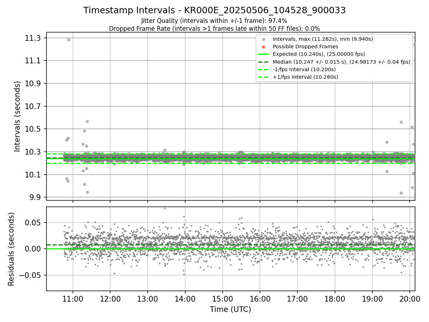Click the Residuals (seconds) axis label
Screen dimensions: 429x322
tap(11, 249)
